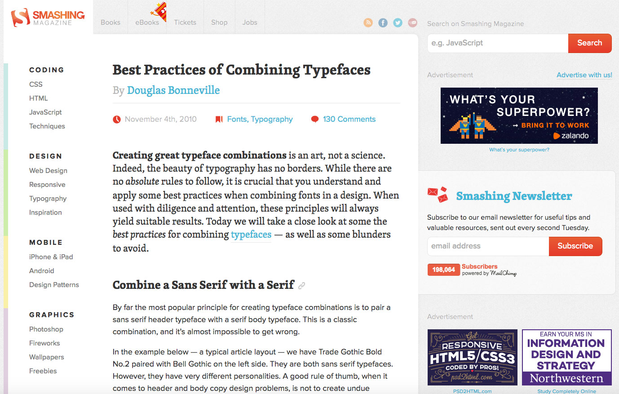Image resolution: width=619 pixels, height=394 pixels.
Task: Open the Zalando superpower ad banner
Action: click(519, 116)
